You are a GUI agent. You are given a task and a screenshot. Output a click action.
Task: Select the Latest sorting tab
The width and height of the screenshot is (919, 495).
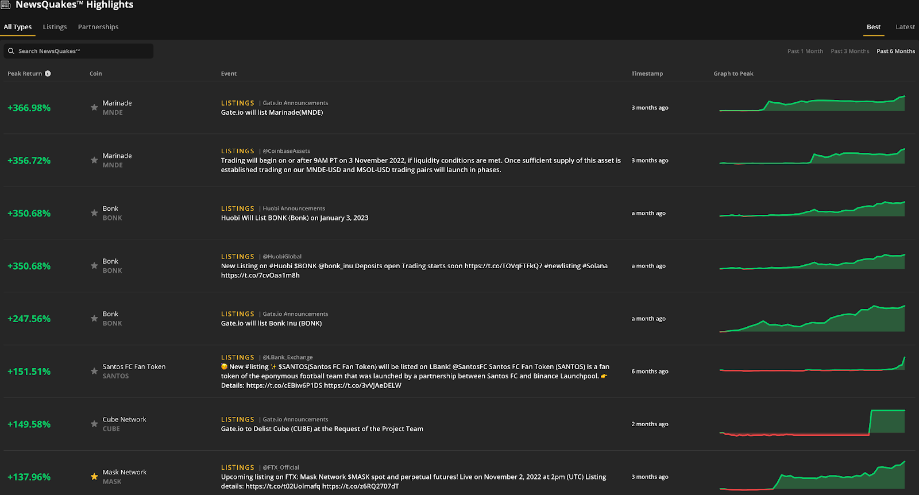click(905, 27)
